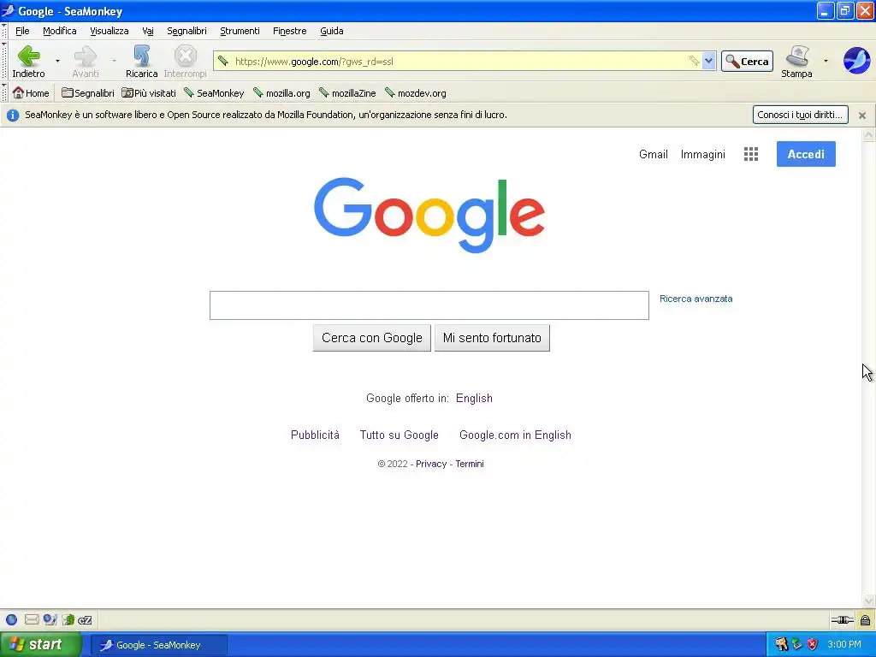Open the Modifica menu

60,31
